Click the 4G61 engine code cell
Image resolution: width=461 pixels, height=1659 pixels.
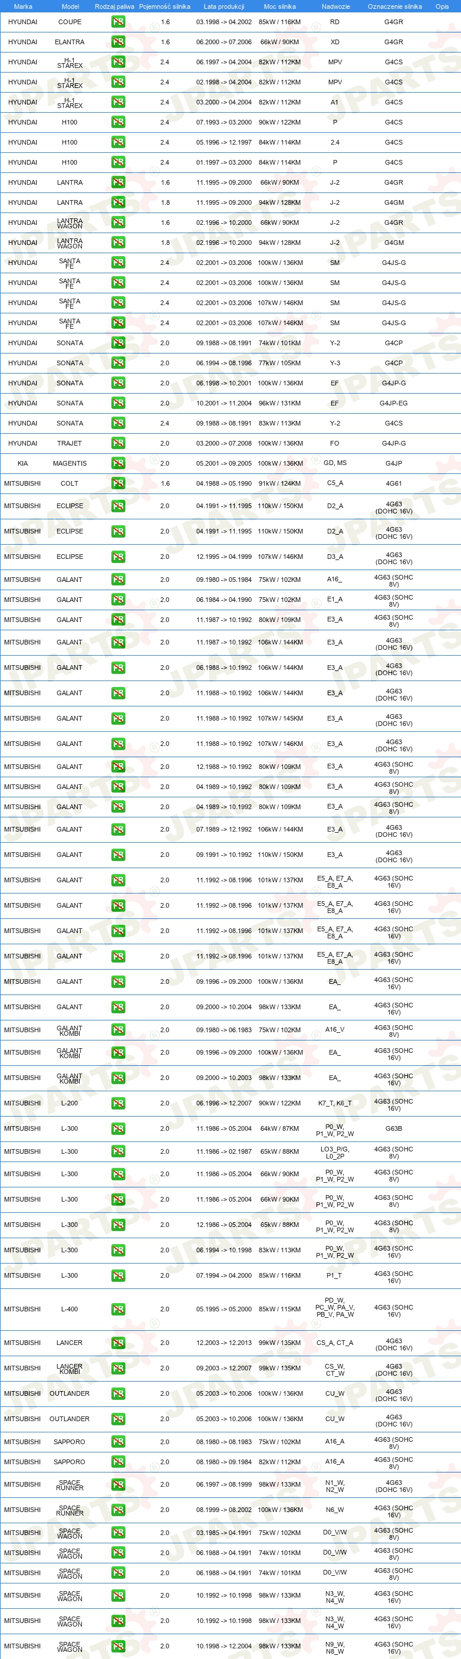393,483
